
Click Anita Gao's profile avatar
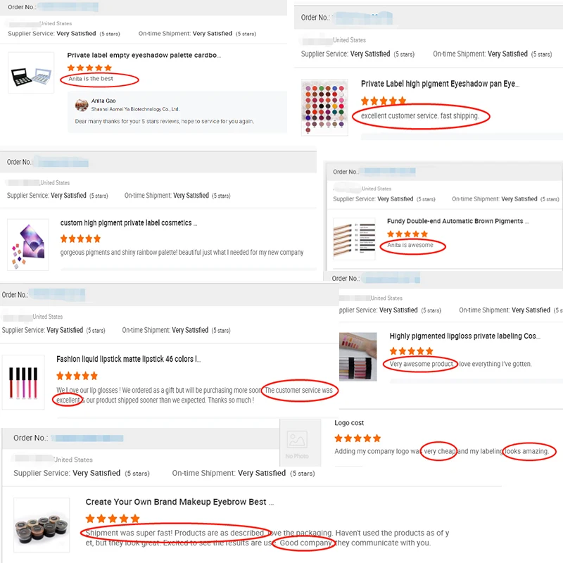[82, 105]
